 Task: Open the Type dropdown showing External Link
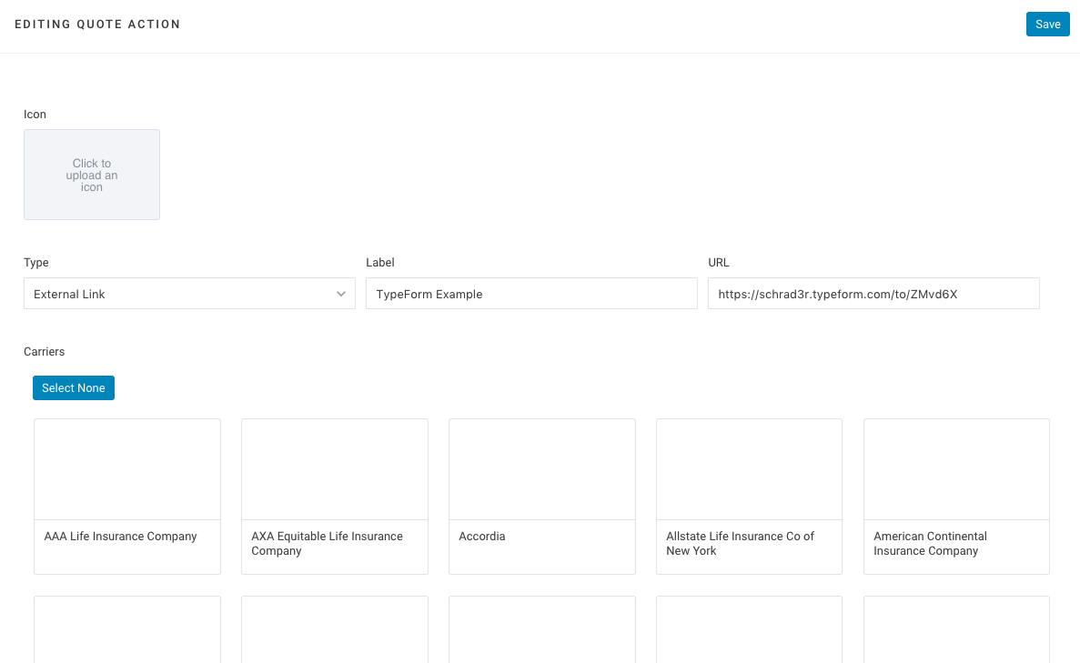pos(189,294)
